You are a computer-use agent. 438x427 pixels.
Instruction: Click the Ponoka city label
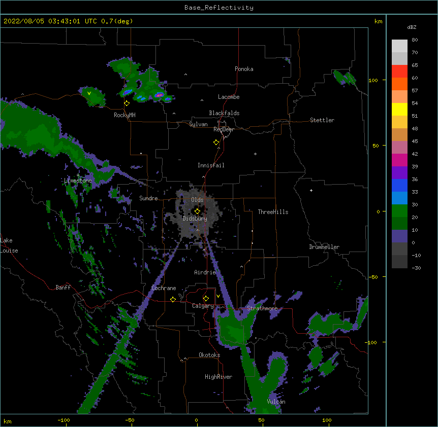click(244, 69)
